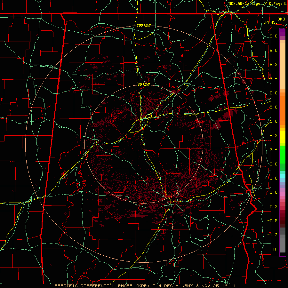This screenshot has height=288, width=288.
Task: Click the 0.2 value on the color scale
Action: pyautogui.click(x=274, y=207)
